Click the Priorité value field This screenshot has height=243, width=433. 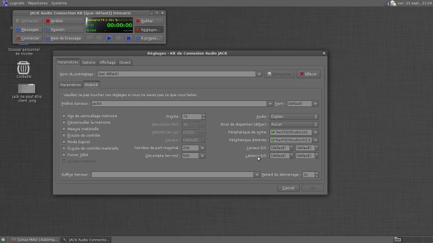(192, 117)
